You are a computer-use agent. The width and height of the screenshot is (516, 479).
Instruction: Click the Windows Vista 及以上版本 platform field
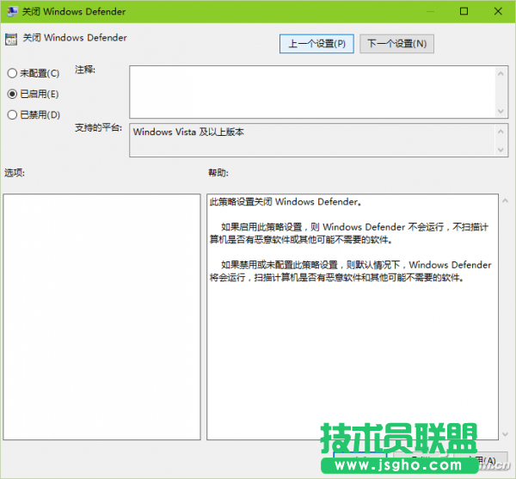tap(310, 140)
